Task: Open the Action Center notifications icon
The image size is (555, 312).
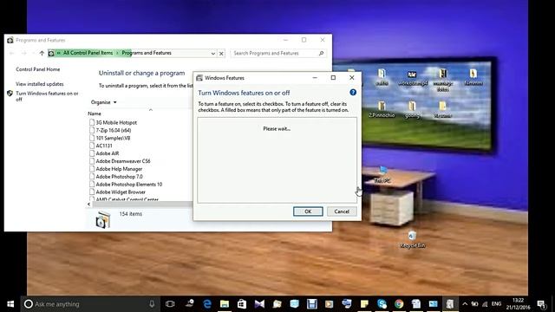Action: [x=541, y=304]
